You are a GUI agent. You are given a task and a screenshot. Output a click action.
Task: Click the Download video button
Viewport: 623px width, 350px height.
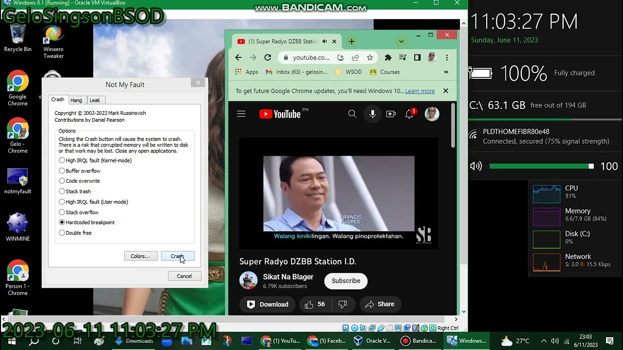click(267, 304)
